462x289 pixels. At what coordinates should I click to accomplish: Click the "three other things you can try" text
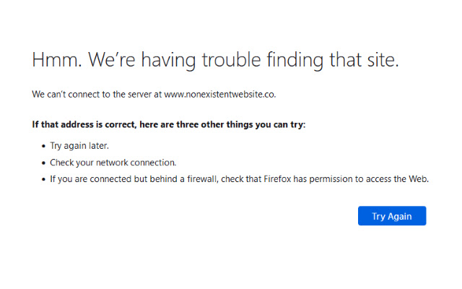click(x=243, y=124)
